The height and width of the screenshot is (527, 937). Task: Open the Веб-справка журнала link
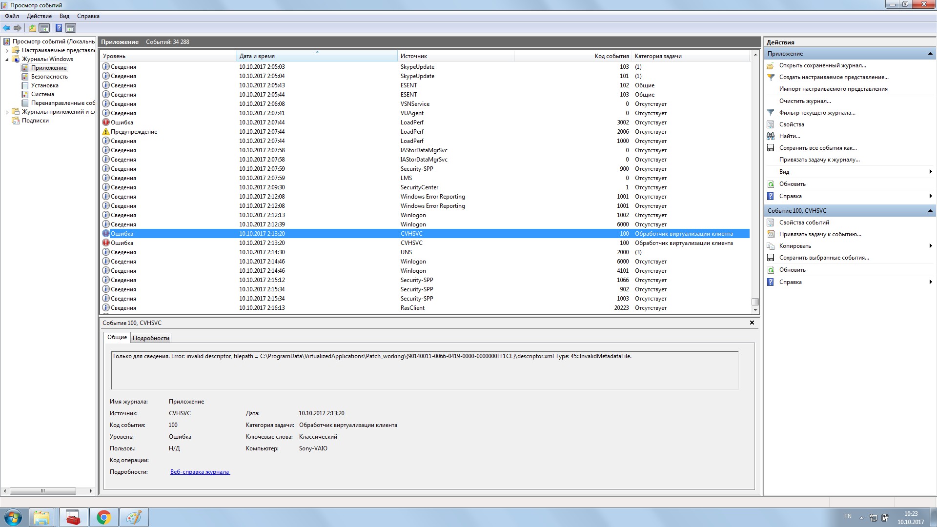click(x=200, y=472)
